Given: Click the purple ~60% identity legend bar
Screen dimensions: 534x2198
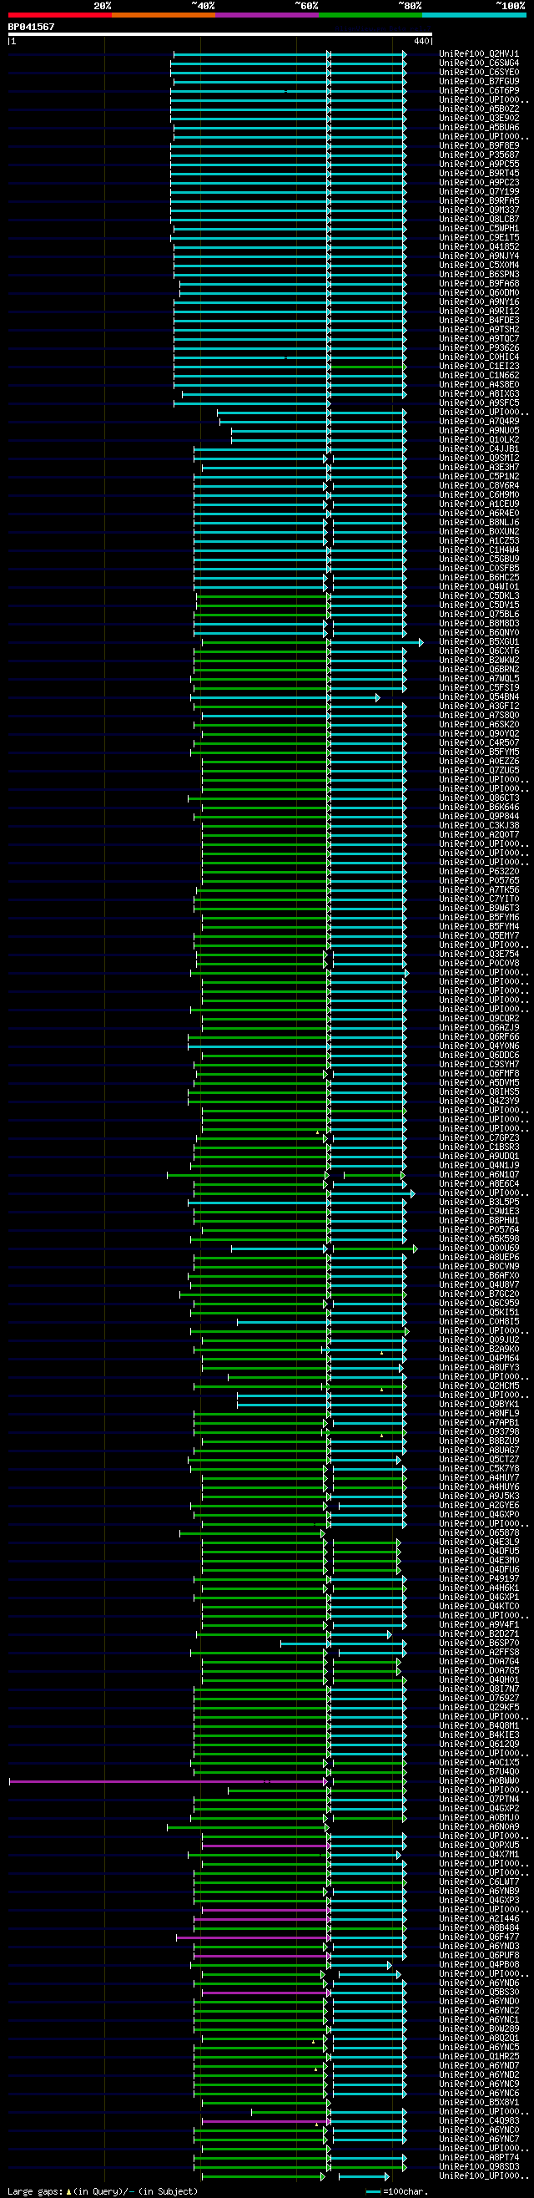Looking at the screenshot, I should pyautogui.click(x=267, y=15).
